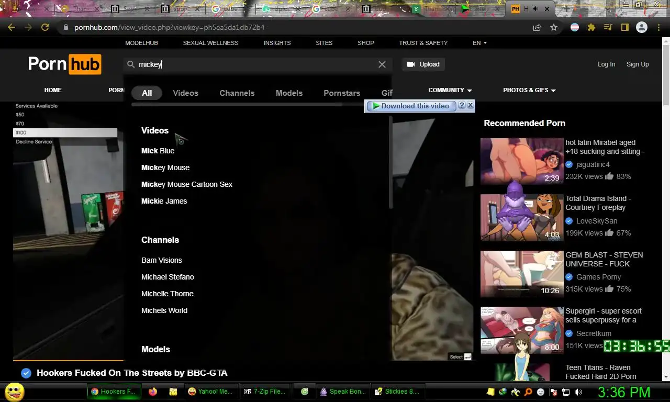This screenshot has width=670, height=402.
Task: Open the MODELHUB top menu link
Action: coord(141,43)
